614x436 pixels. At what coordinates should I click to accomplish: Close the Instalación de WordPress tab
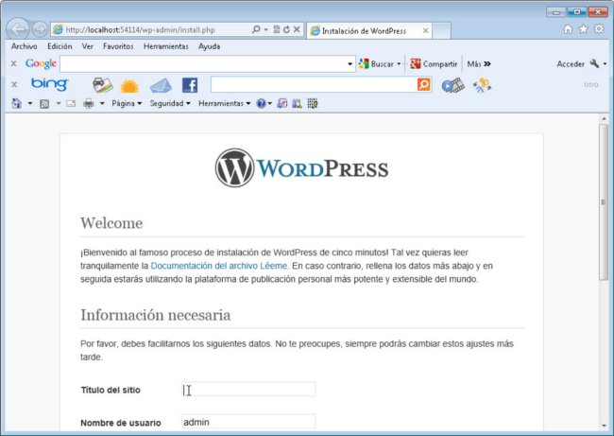[x=425, y=30]
